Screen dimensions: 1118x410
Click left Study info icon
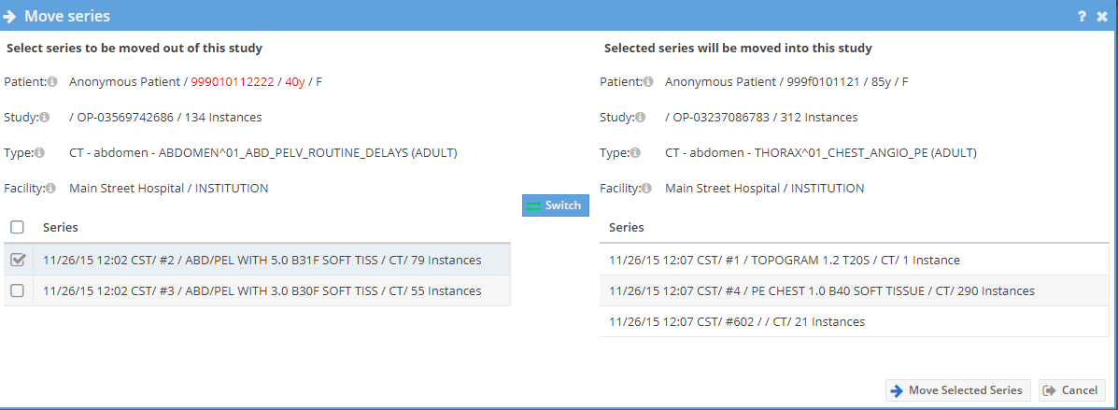pyautogui.click(x=44, y=118)
